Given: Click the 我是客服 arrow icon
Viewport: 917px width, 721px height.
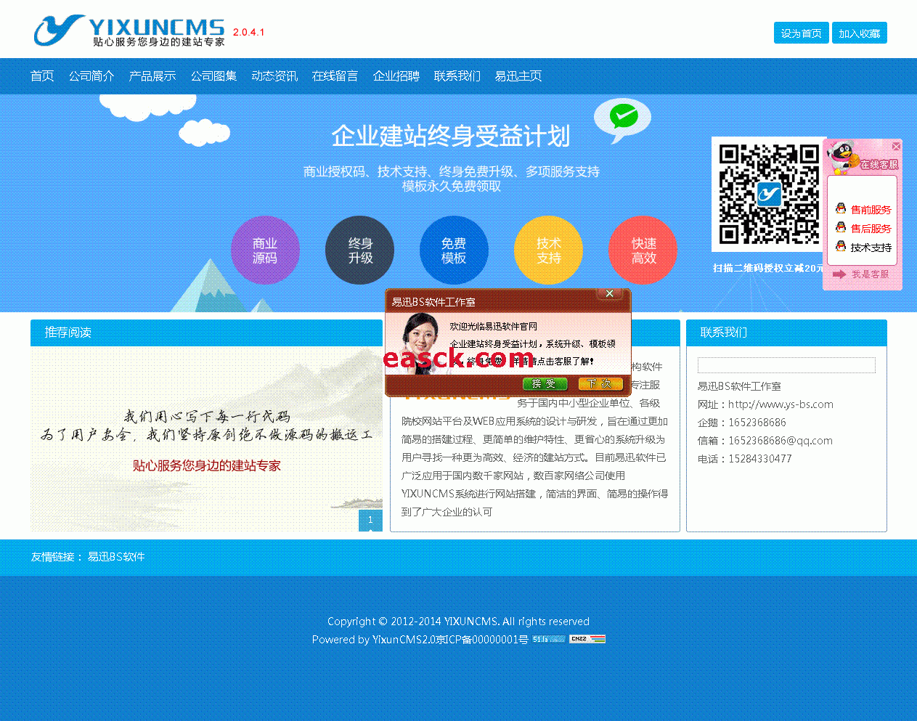Looking at the screenshot, I should 839,274.
